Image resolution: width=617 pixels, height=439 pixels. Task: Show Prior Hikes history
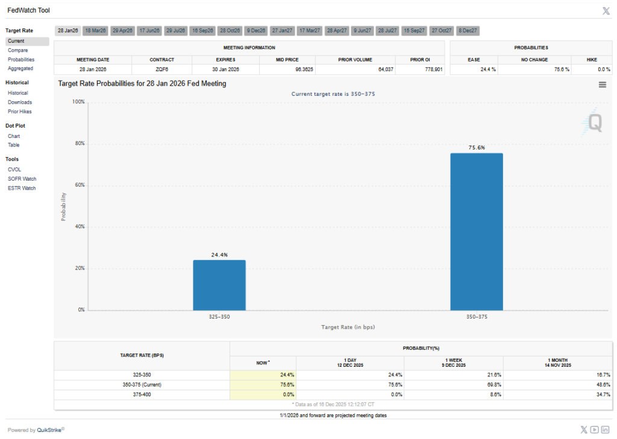pyautogui.click(x=20, y=112)
